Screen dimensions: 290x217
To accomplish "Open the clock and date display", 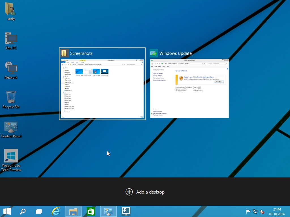I will pyautogui.click(x=277, y=212).
